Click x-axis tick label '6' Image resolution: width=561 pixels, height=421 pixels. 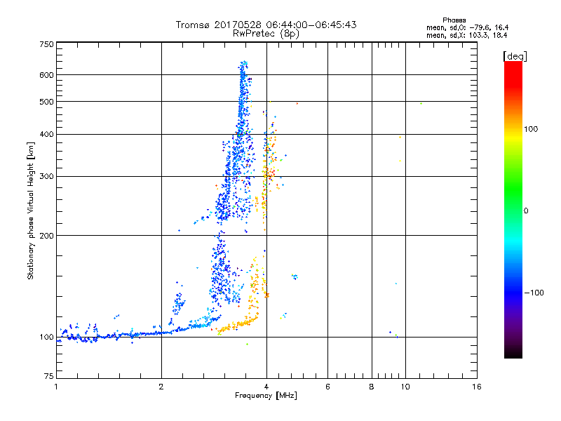pos(327,387)
